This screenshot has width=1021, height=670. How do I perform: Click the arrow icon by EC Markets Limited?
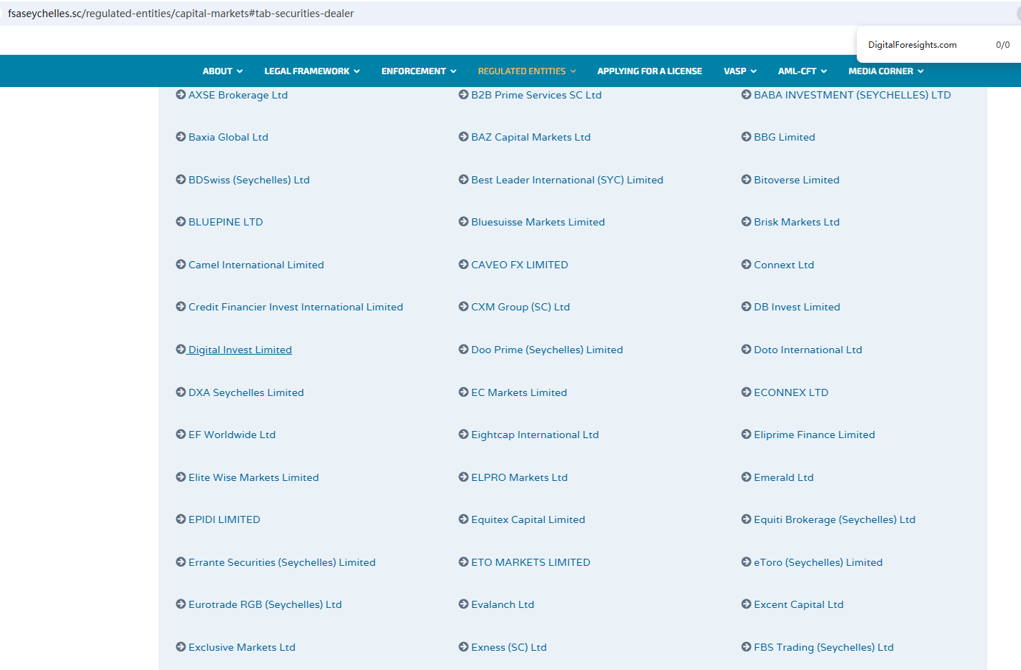[x=463, y=392]
